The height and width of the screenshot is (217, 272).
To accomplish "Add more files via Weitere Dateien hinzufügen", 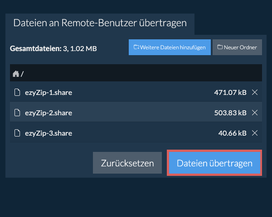I will [x=170, y=47].
